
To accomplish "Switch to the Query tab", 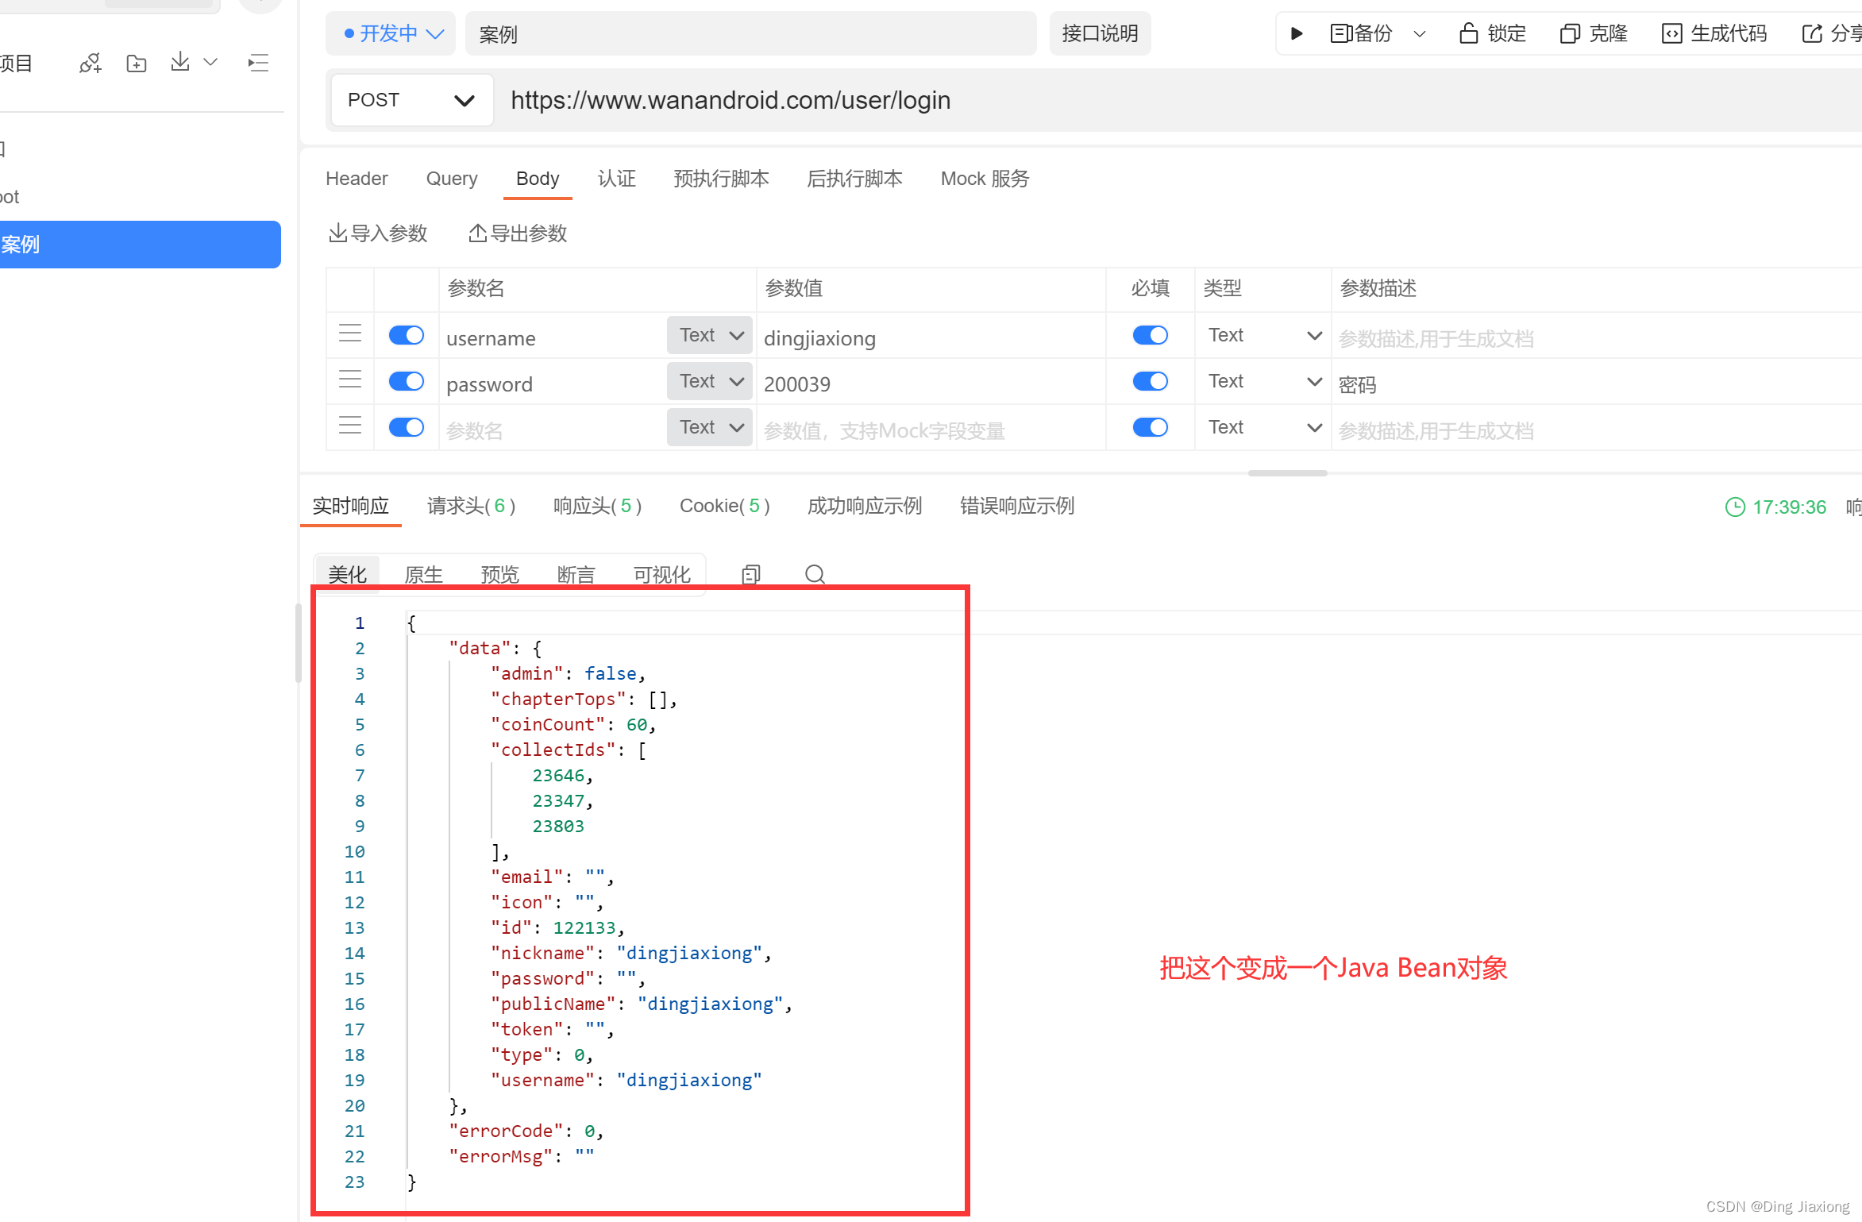I will click(452, 179).
